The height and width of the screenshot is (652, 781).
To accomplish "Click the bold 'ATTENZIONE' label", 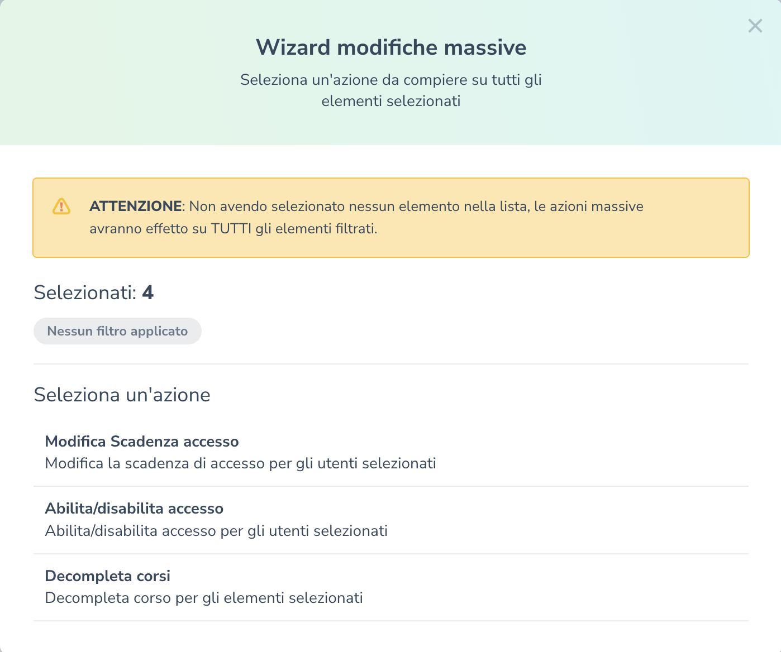I will pyautogui.click(x=136, y=207).
